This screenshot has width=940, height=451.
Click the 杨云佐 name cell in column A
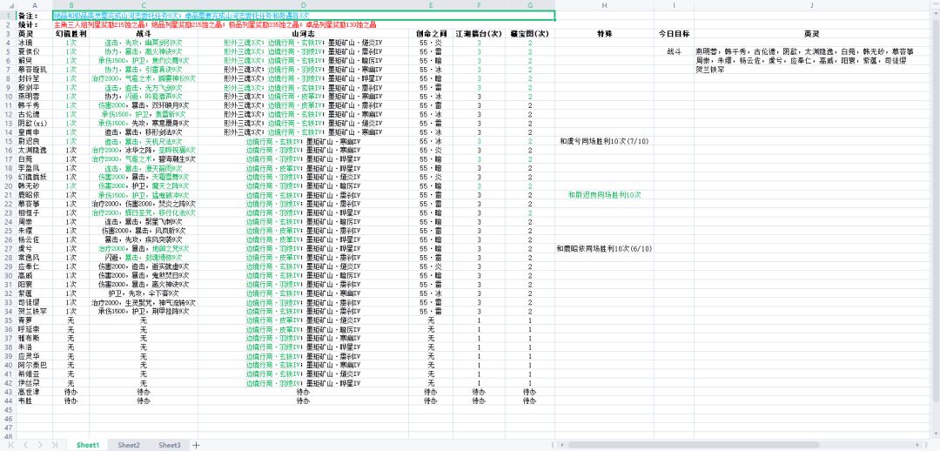point(34,240)
